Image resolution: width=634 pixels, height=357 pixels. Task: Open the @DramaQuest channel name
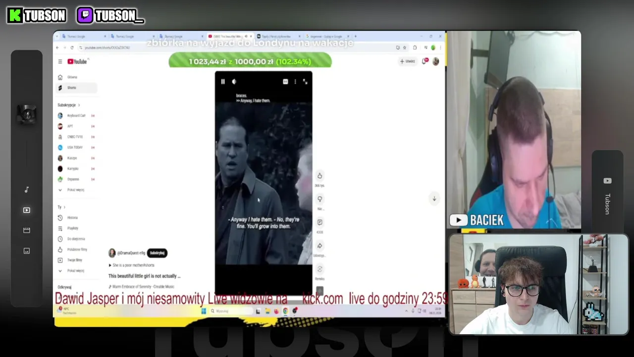click(x=131, y=253)
